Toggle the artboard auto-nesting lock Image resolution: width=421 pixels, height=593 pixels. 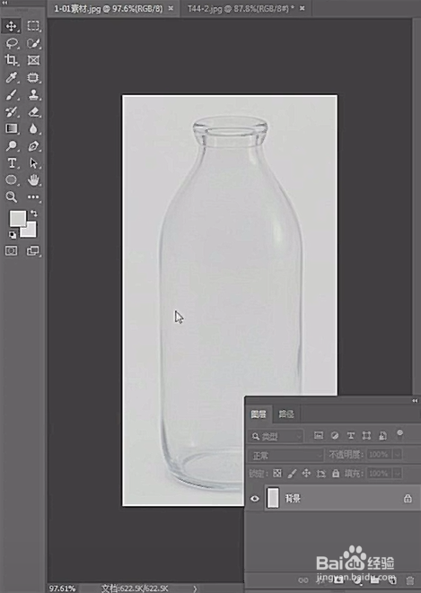click(321, 474)
